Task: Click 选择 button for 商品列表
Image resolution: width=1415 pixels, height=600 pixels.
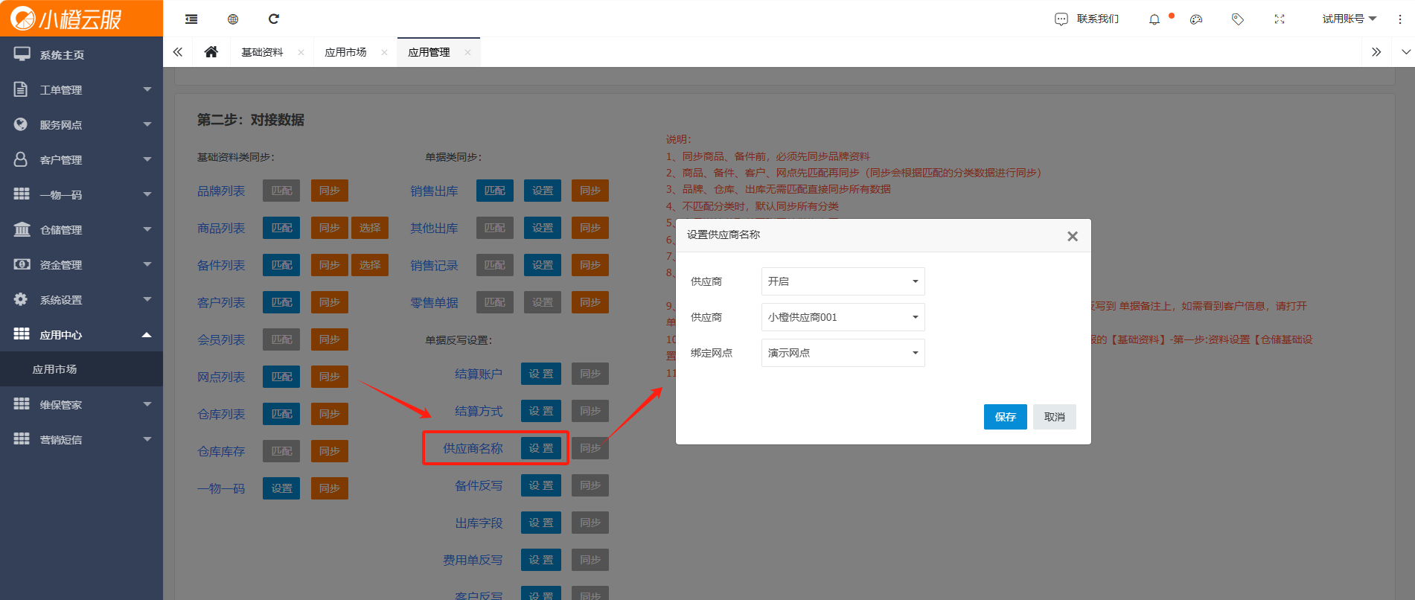Action: pos(370,228)
